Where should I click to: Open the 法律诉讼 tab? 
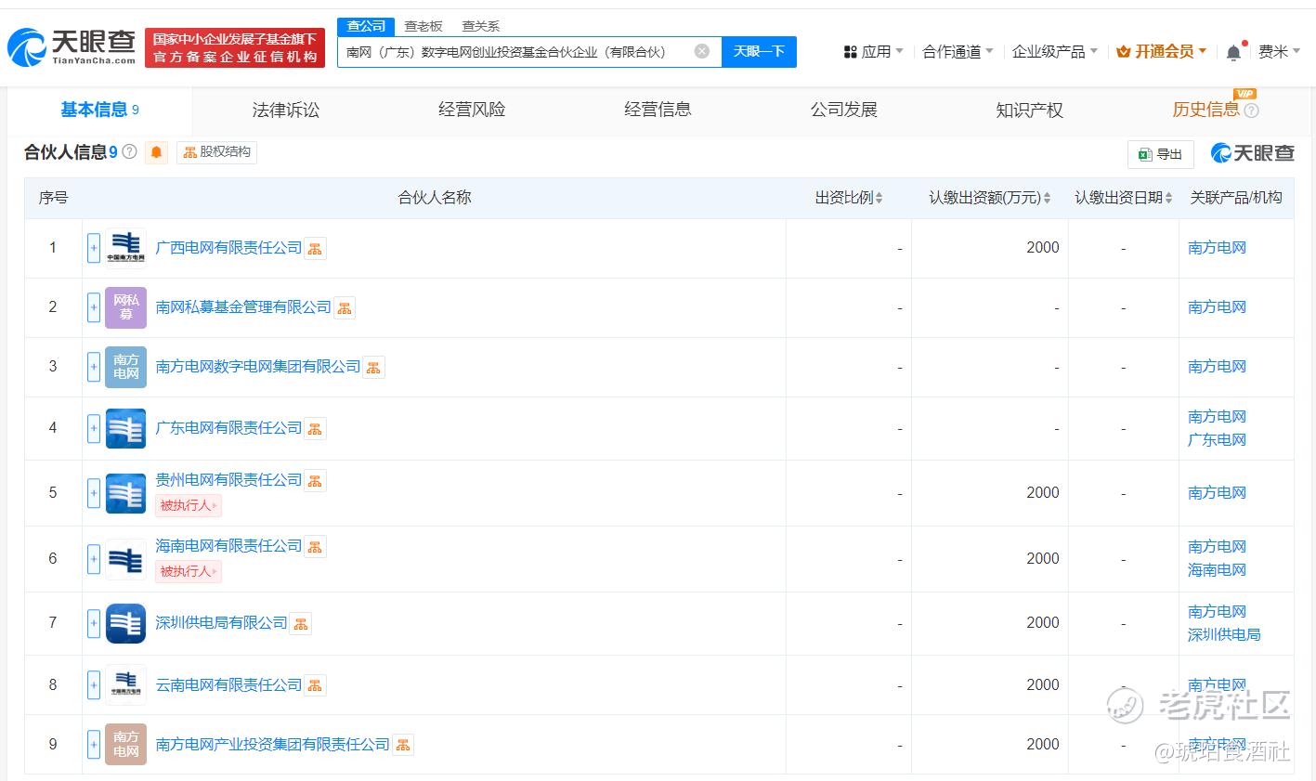pos(284,109)
